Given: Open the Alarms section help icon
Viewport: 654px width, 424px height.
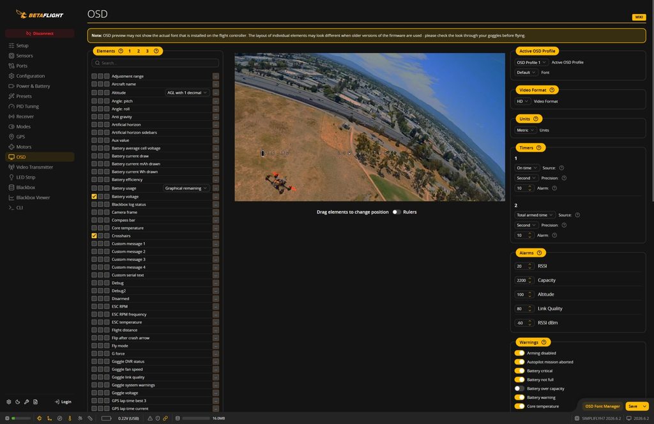Looking at the screenshot, I should click(x=539, y=253).
